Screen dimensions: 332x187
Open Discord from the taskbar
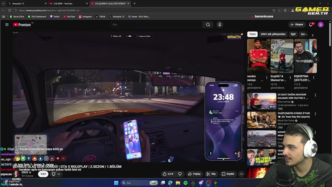coord(201,183)
